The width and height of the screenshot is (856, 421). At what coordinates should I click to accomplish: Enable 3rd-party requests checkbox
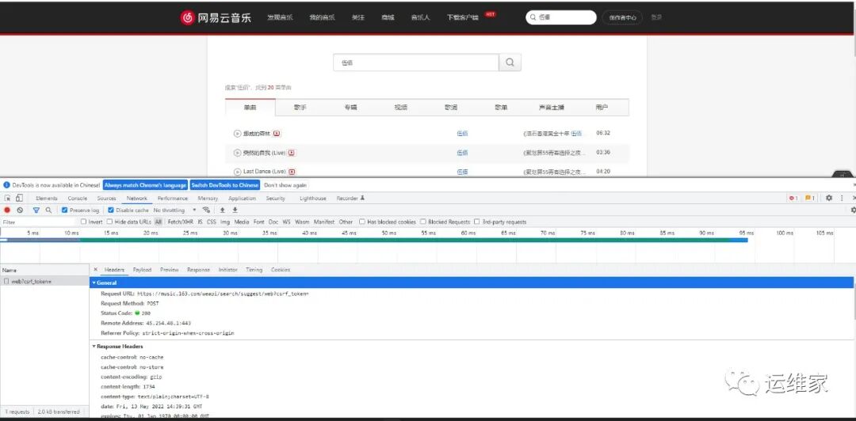[477, 222]
